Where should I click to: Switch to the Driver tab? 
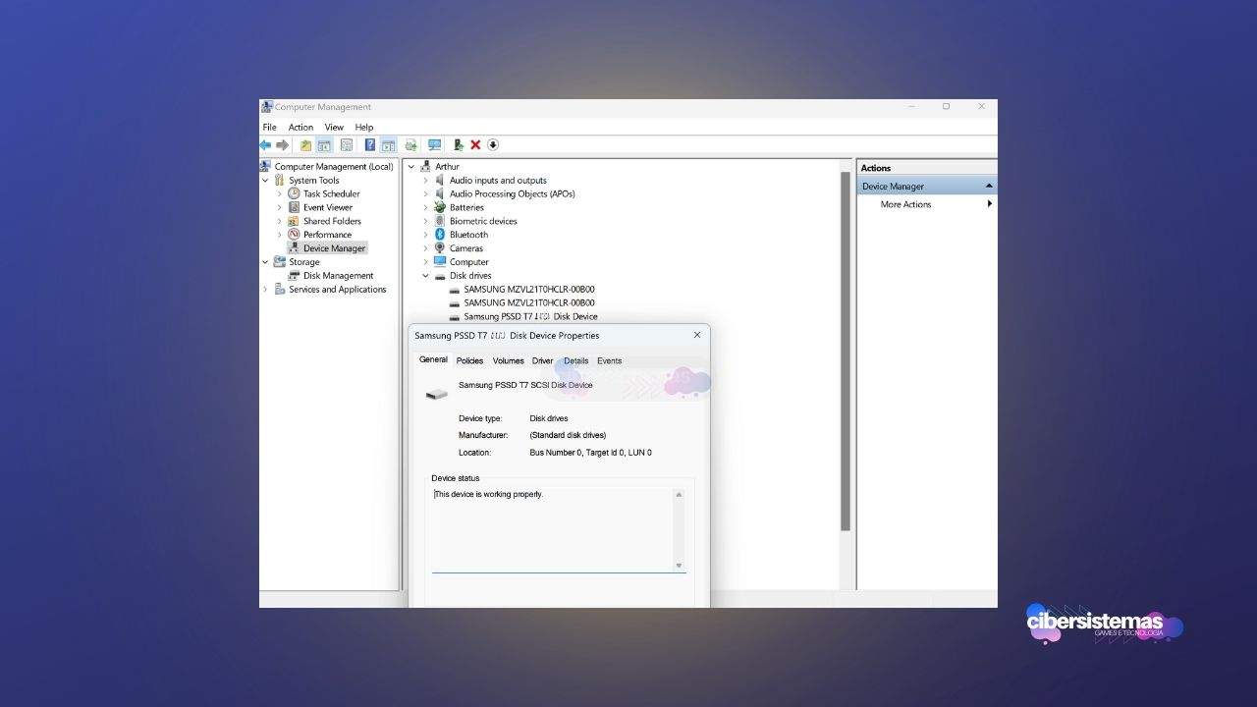point(543,361)
